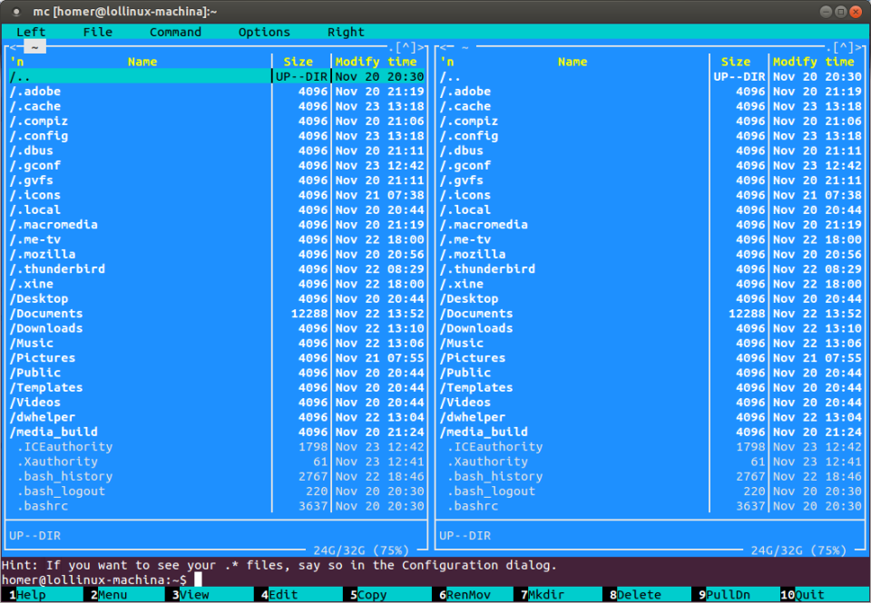Select /Desktop in the left panel
This screenshot has height=603, width=871.
(217, 298)
